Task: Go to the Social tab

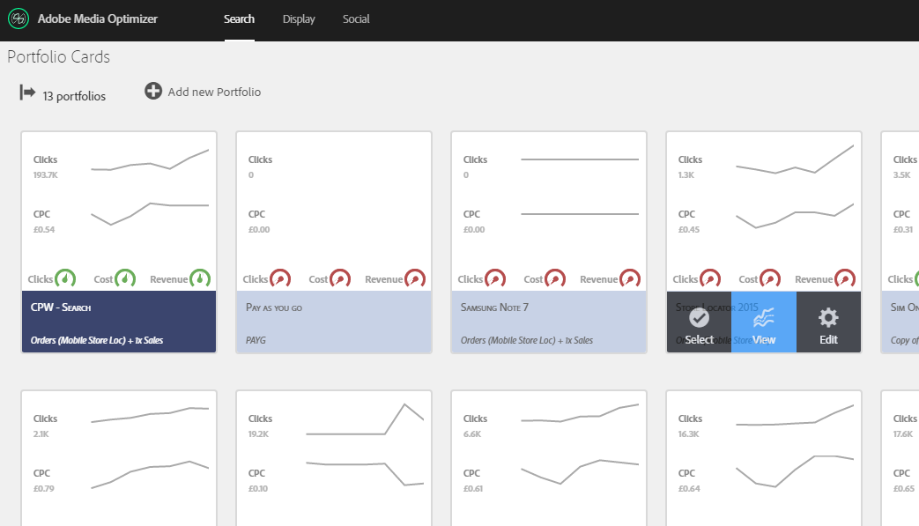Action: pos(356,19)
